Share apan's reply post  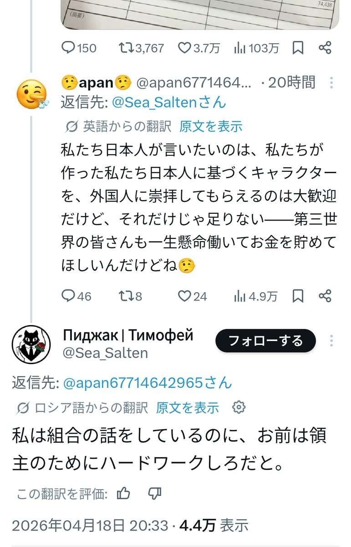pyautogui.click(x=325, y=296)
